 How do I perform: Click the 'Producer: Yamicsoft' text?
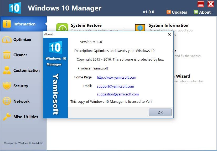[93, 68]
